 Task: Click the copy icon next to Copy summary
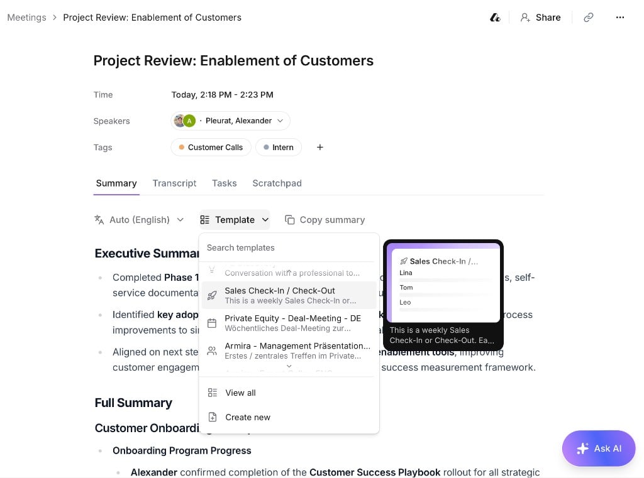(289, 219)
